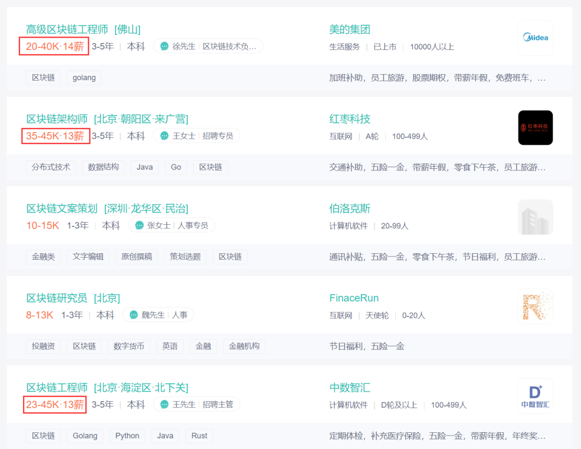
Task: Visit the 红枣科技 company link
Action: [350, 119]
